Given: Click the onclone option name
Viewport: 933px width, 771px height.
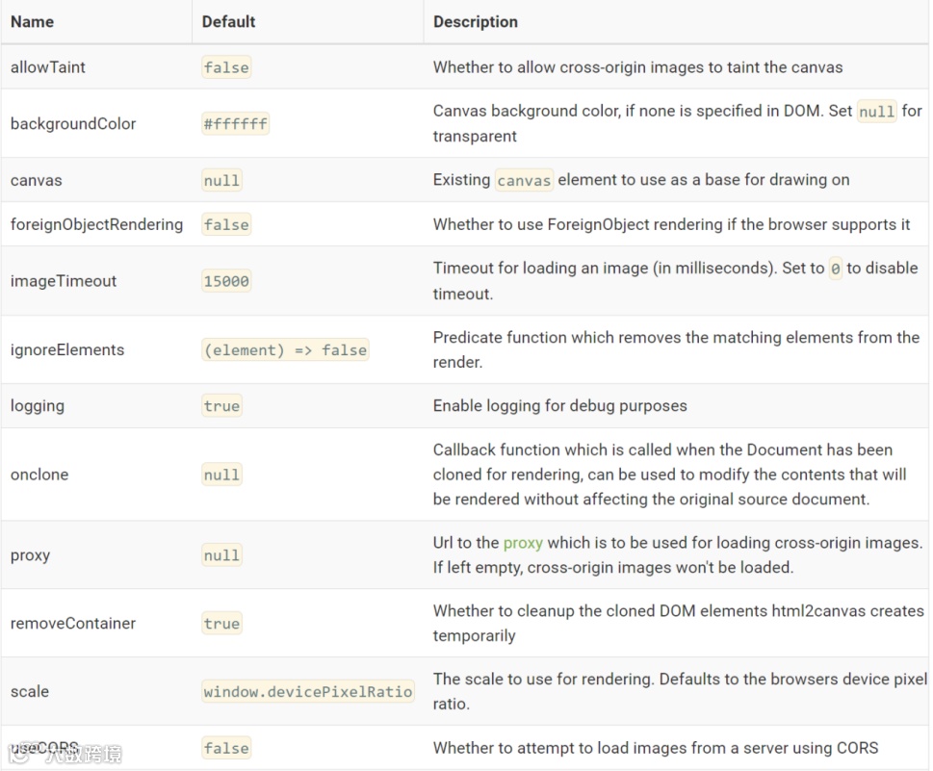Looking at the screenshot, I should coord(39,475).
